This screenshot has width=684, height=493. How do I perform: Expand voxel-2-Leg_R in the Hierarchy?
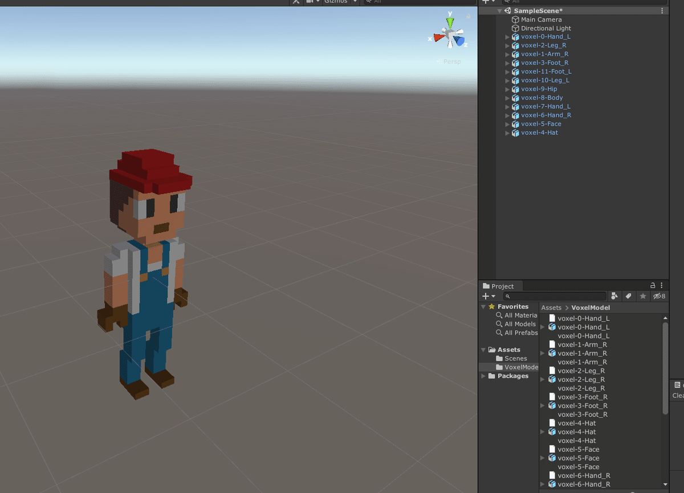coord(507,46)
